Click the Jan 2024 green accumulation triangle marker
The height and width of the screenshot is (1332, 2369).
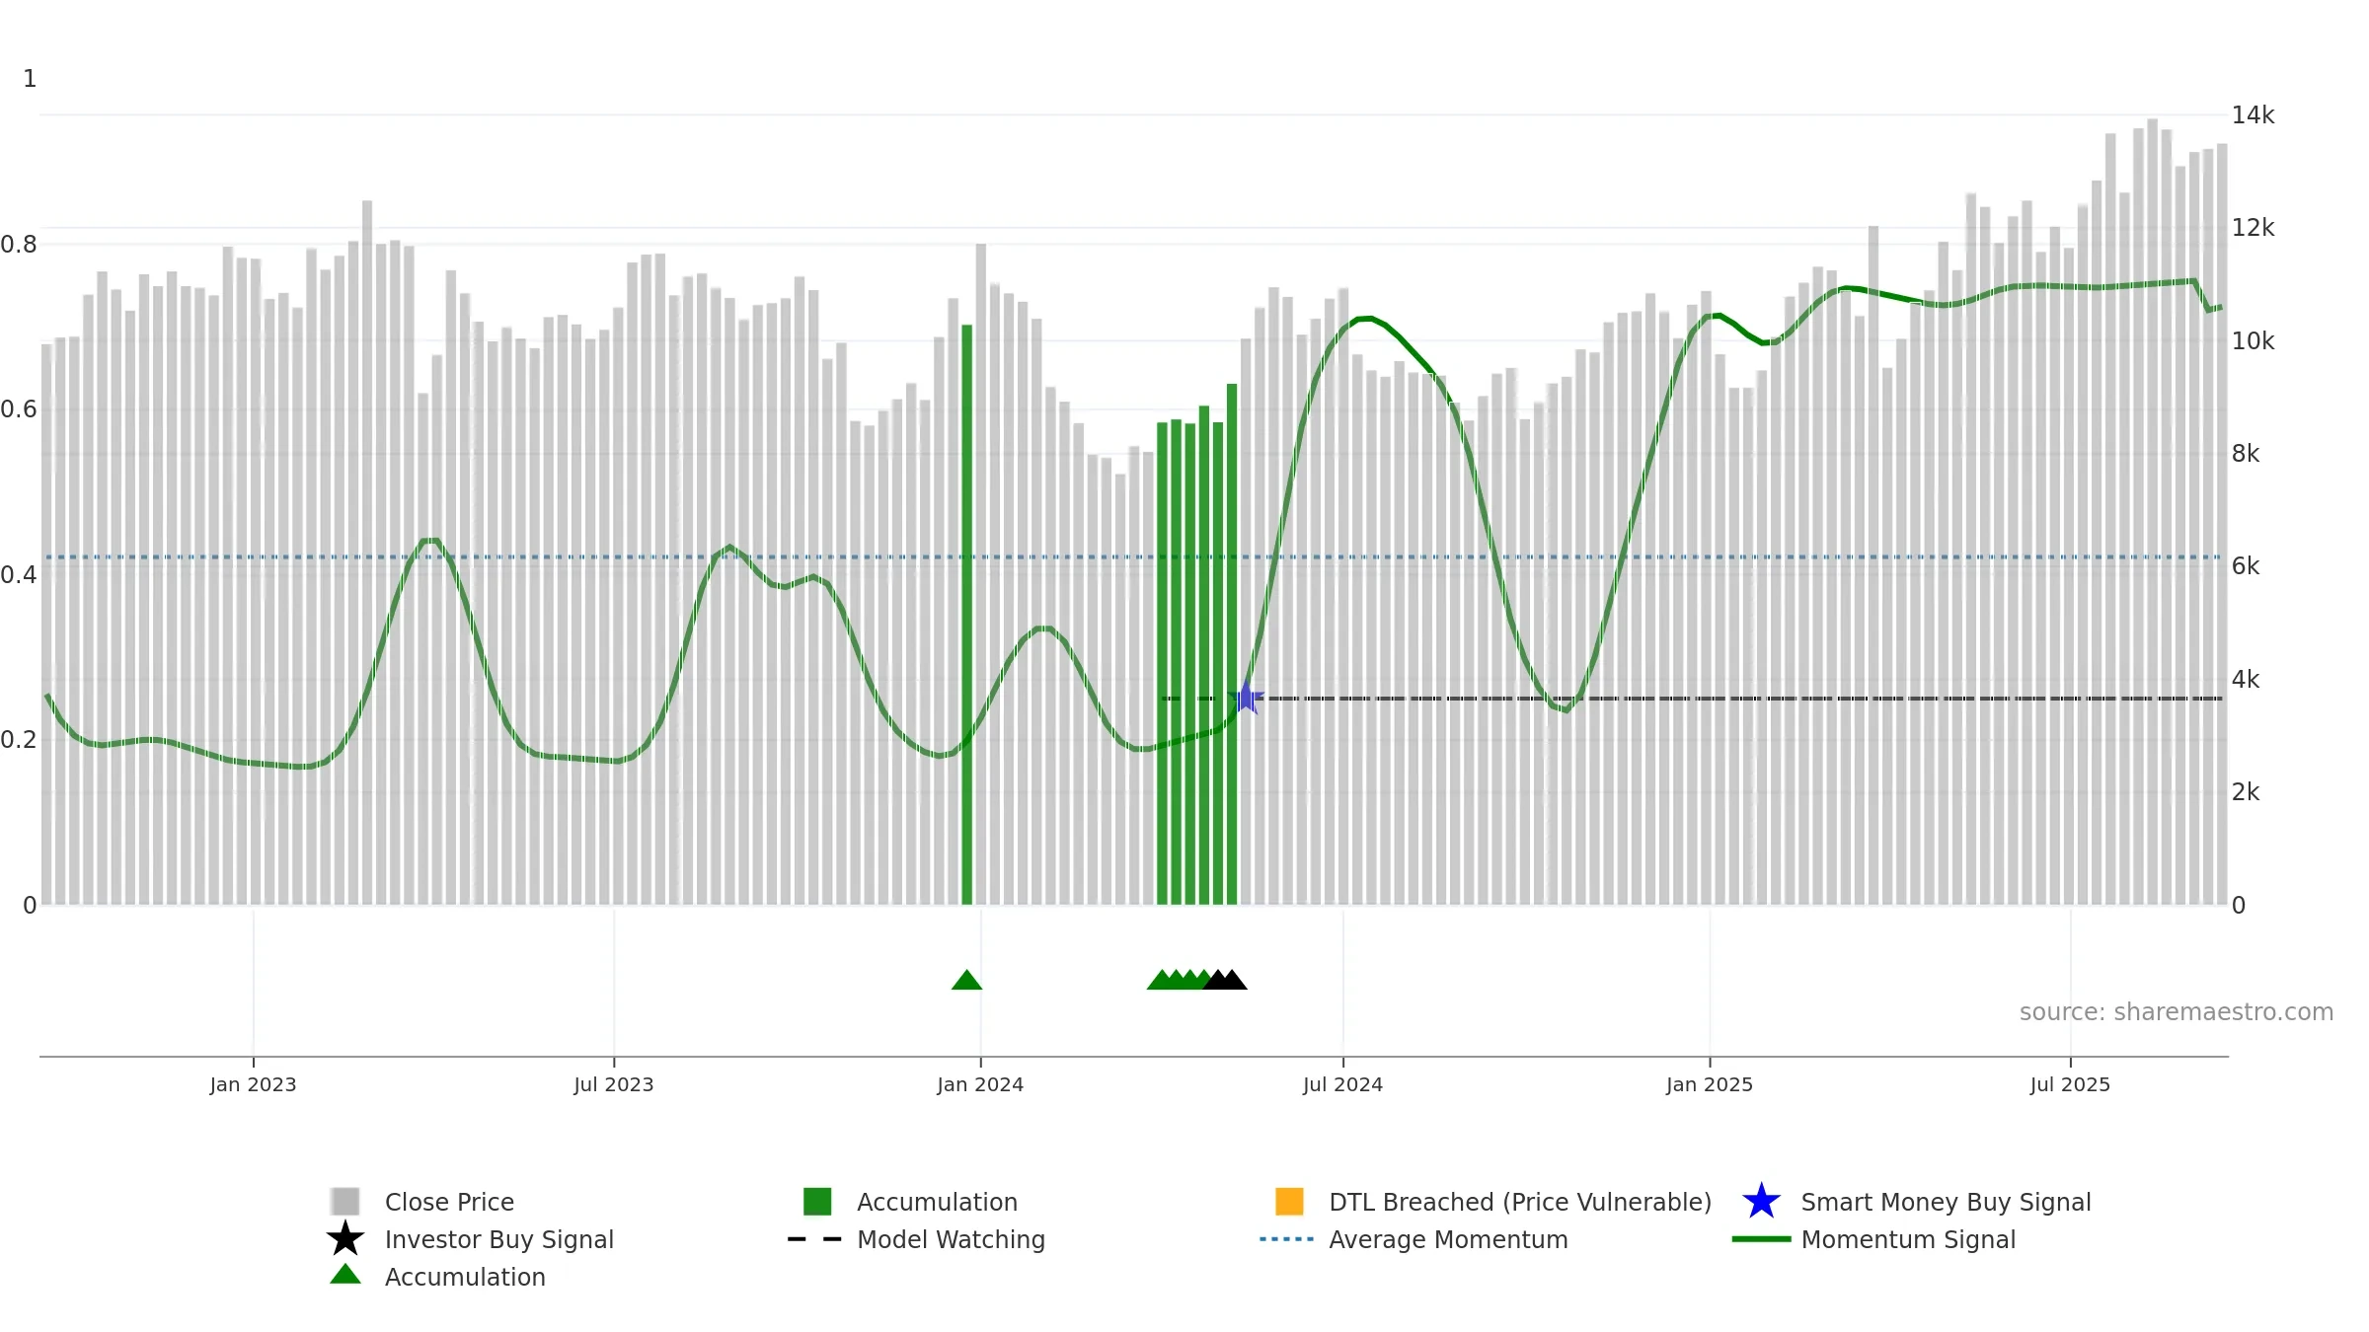(966, 980)
